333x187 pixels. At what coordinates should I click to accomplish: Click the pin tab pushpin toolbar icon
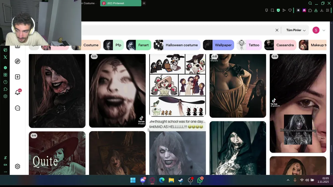tap(266, 10)
